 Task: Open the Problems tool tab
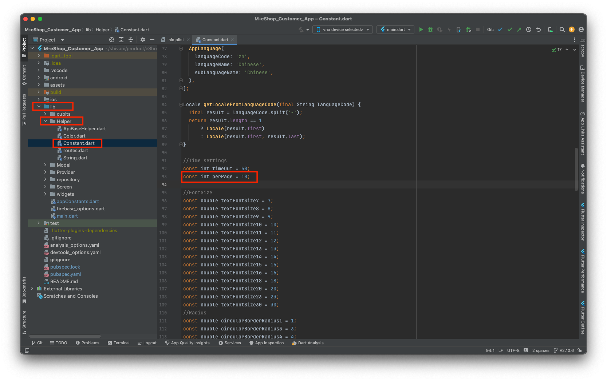(x=87, y=343)
